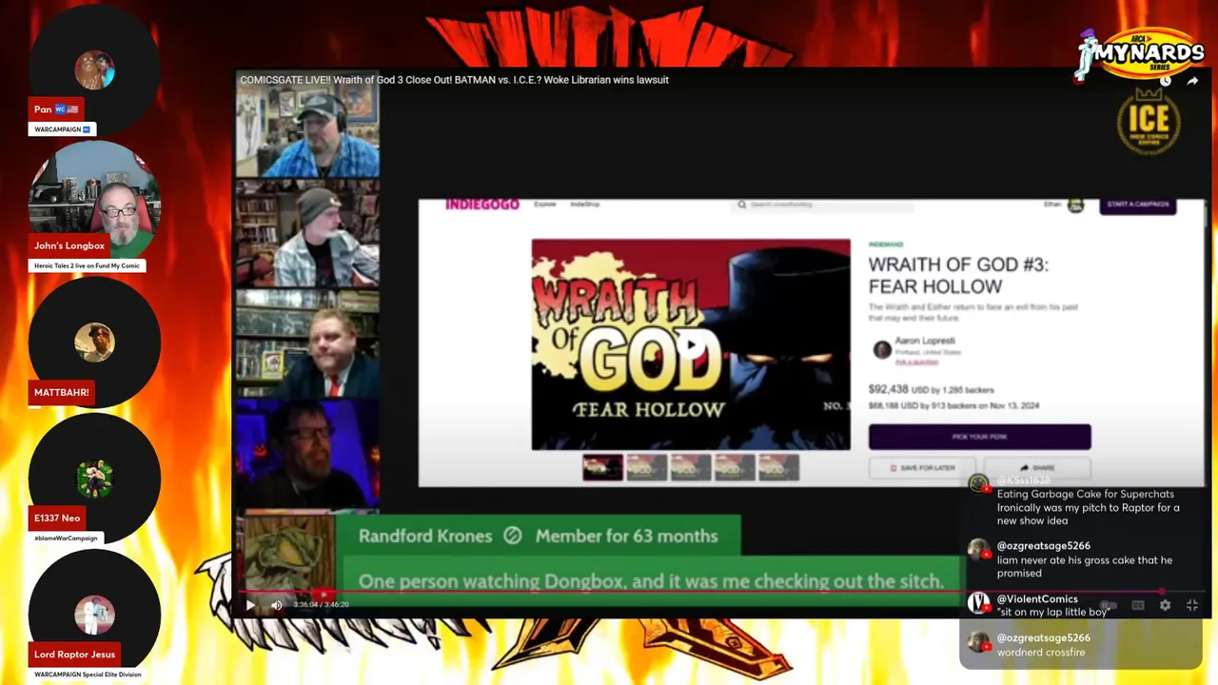Click Aaron Lopresti's name
Screen dimensions: 1218x685
click(925, 341)
